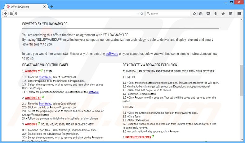Screen dimensions: 245x143
Task: Save page to Pocket icon
Action: [208, 14]
